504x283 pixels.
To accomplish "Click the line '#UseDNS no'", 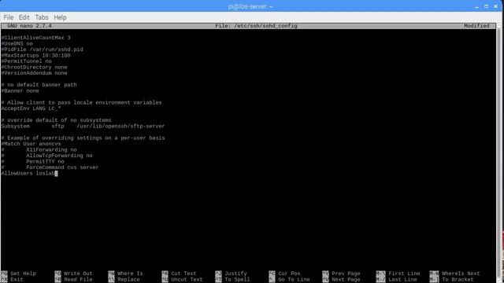I will pyautogui.click(x=17, y=44).
